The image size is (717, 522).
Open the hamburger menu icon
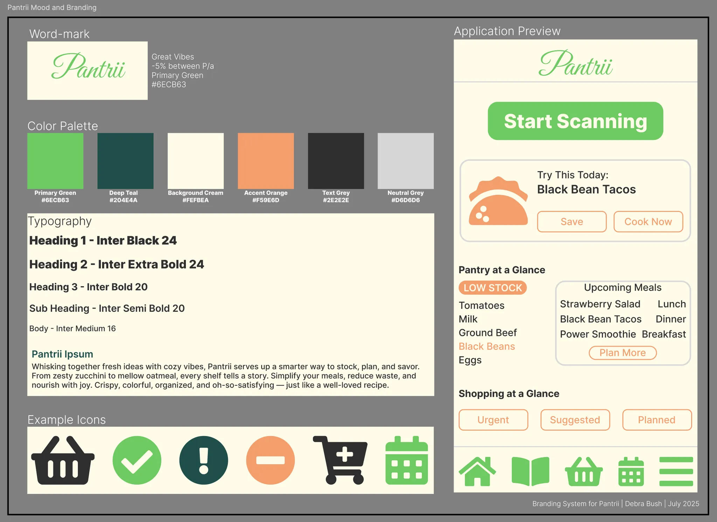coord(676,471)
